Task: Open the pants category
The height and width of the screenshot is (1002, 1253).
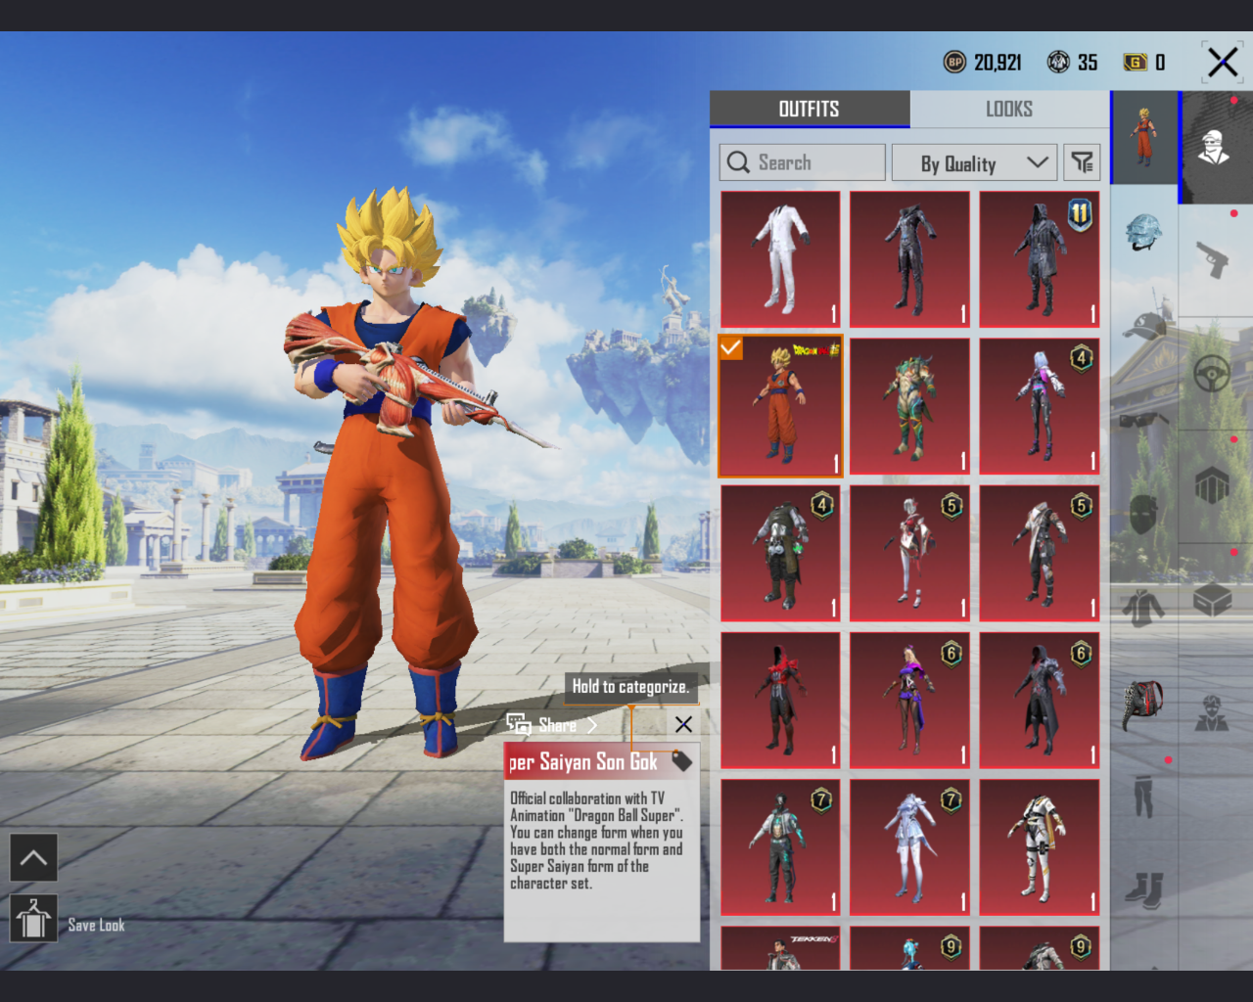Action: point(1143,796)
